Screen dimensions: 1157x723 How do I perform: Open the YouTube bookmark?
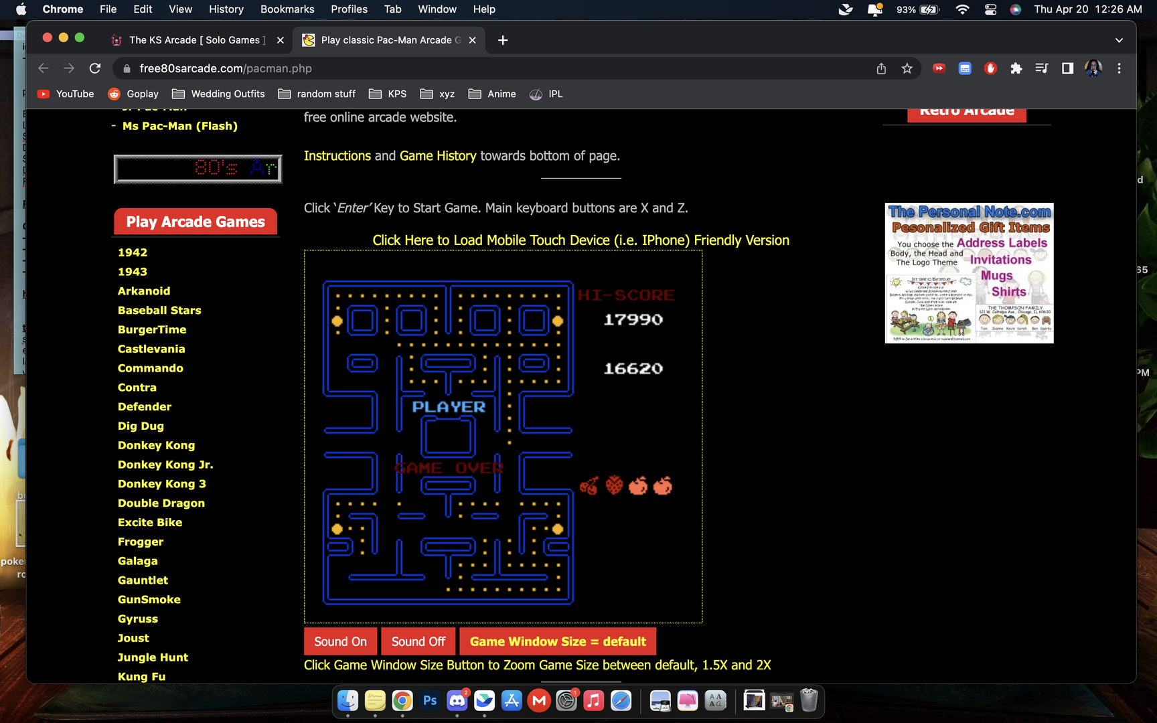coord(66,94)
